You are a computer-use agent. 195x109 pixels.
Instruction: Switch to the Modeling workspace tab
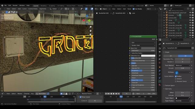click(x=43, y=6)
